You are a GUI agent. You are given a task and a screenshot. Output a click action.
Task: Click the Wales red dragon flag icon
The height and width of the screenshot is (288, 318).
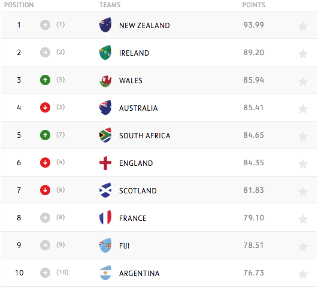pyautogui.click(x=105, y=80)
